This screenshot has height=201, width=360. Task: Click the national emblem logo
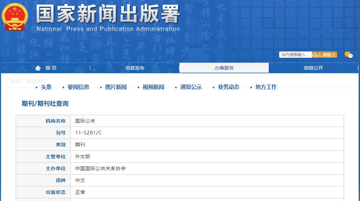coord(15,17)
